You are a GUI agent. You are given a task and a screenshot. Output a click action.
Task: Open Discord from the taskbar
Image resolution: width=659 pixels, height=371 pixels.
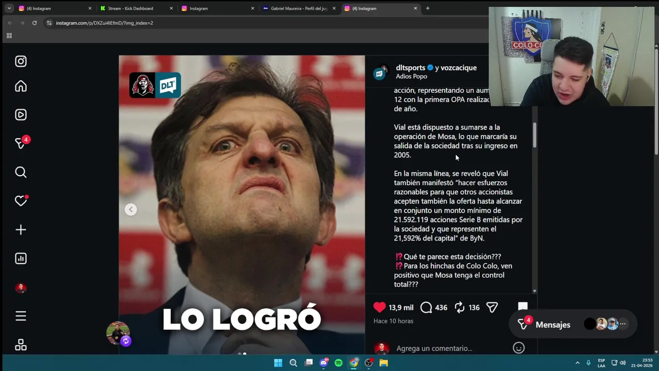[x=323, y=363]
